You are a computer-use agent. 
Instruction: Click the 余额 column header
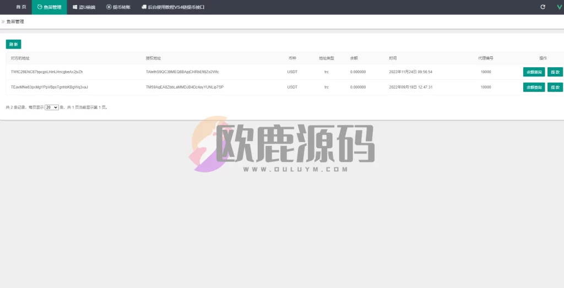[354, 58]
